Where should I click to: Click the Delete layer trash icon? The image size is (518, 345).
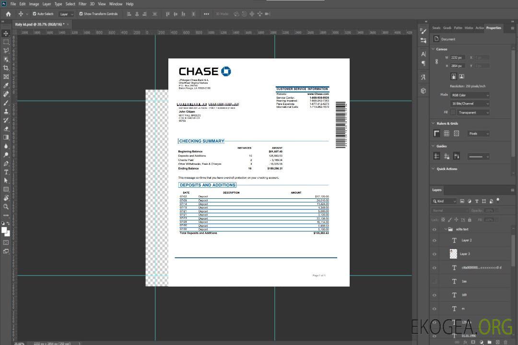[x=506, y=342]
